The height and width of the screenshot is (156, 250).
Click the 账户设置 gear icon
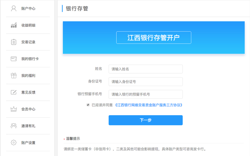(x=14, y=143)
